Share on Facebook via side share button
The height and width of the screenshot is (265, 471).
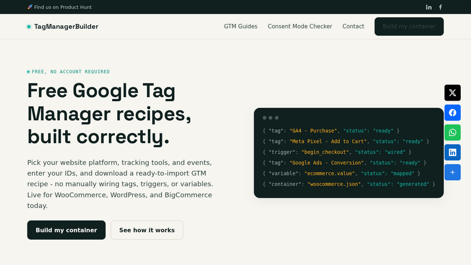click(x=452, y=113)
